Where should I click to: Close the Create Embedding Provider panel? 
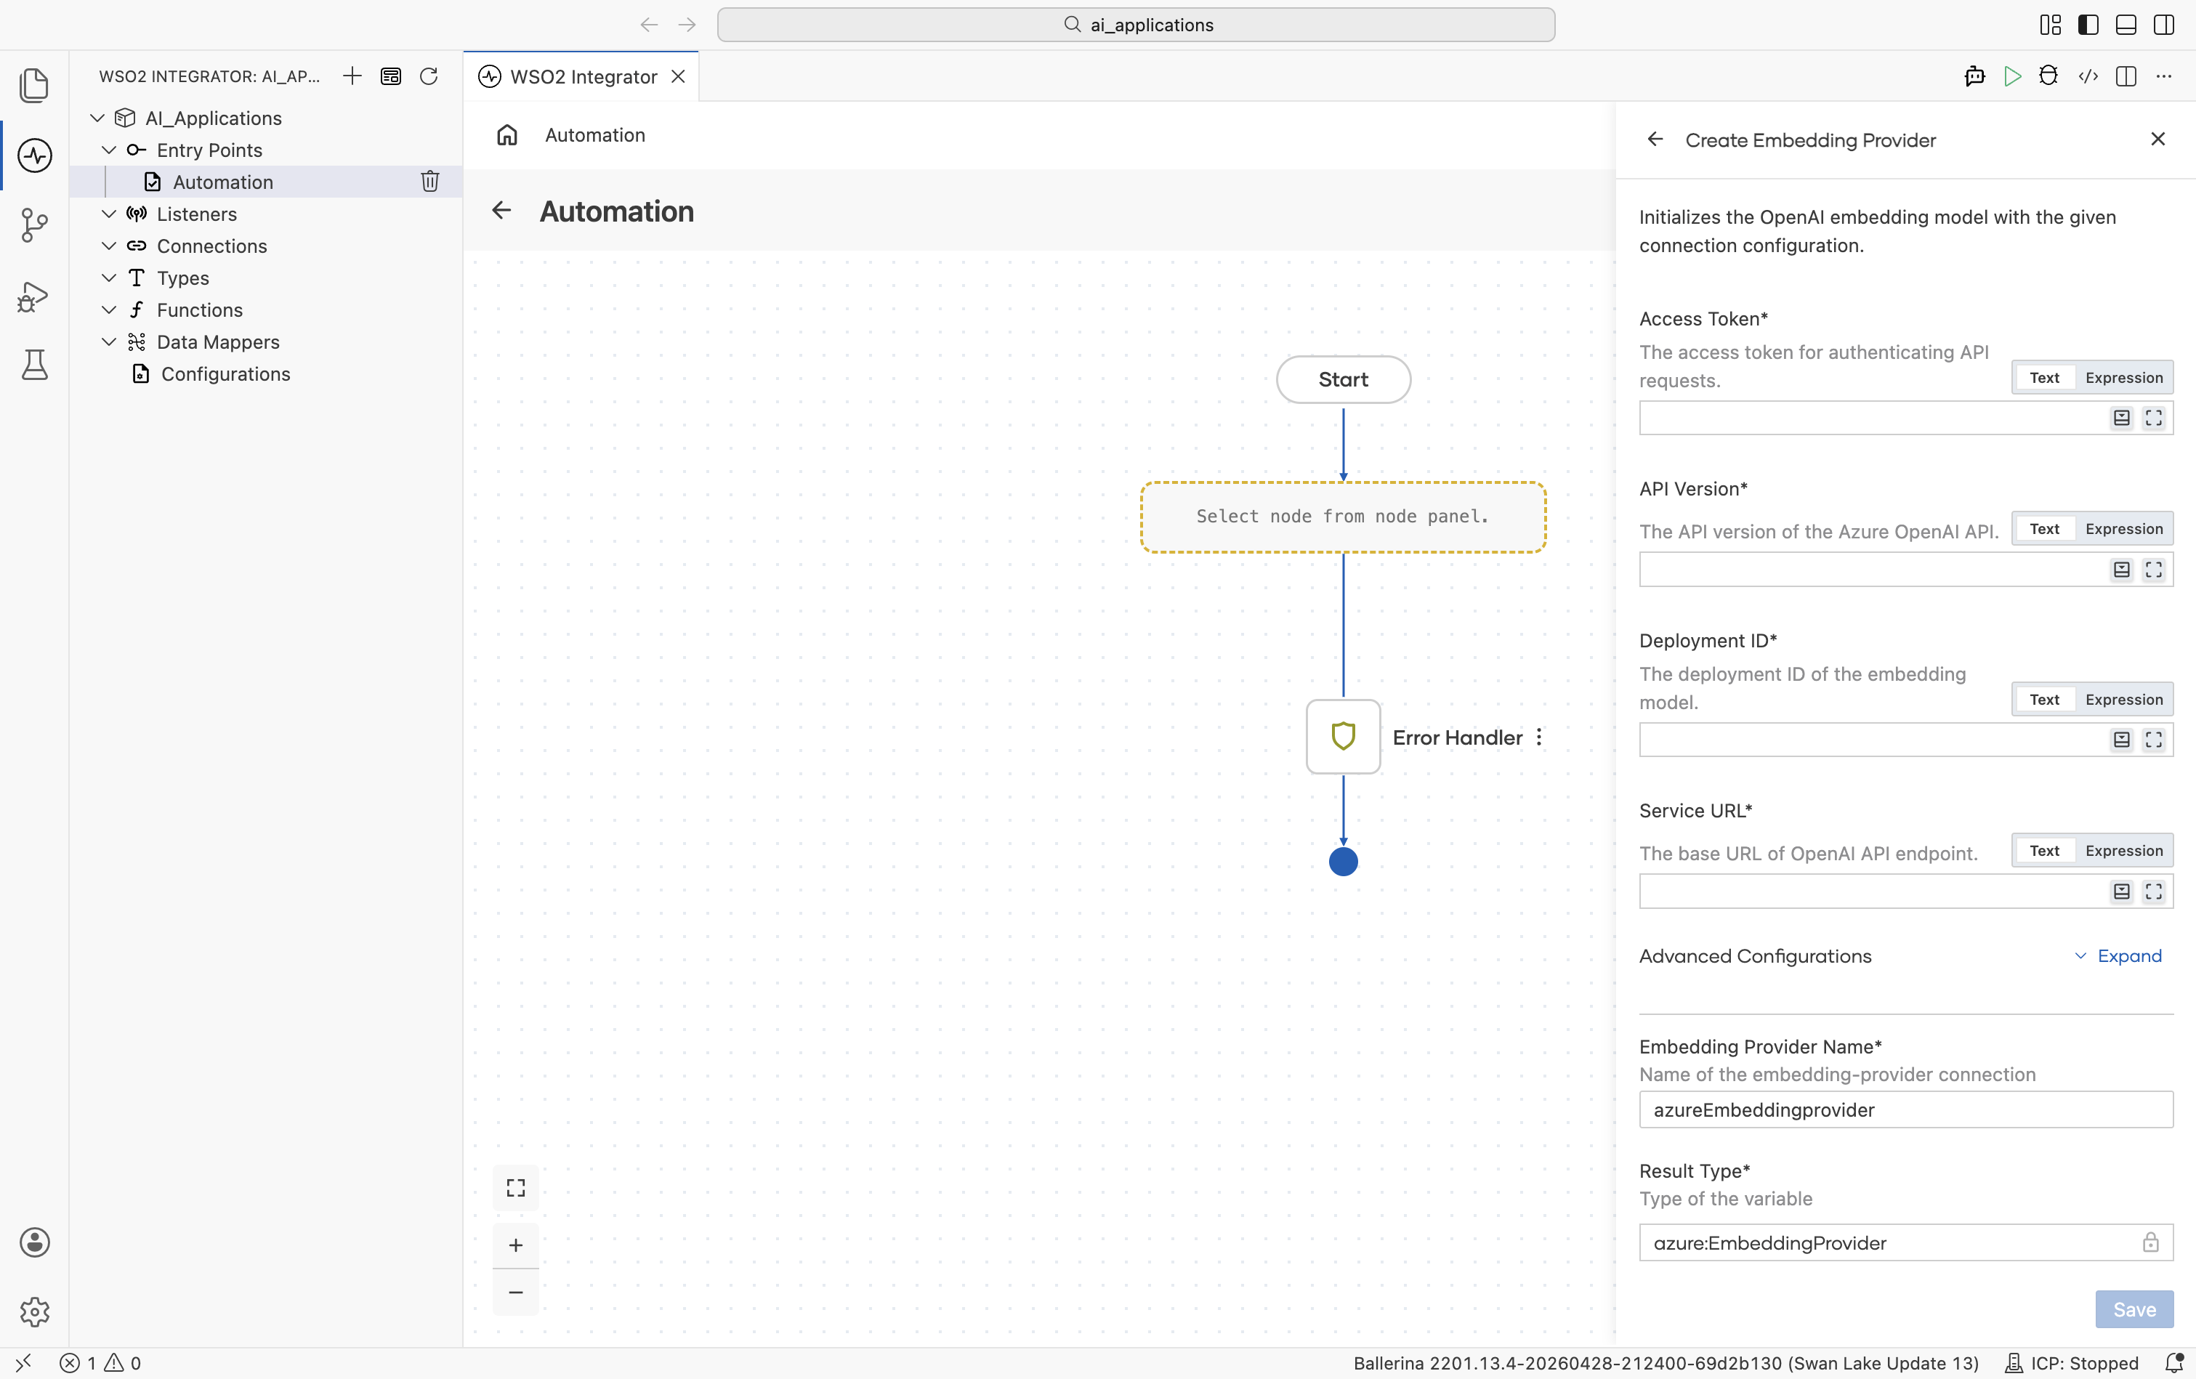pos(2157,139)
